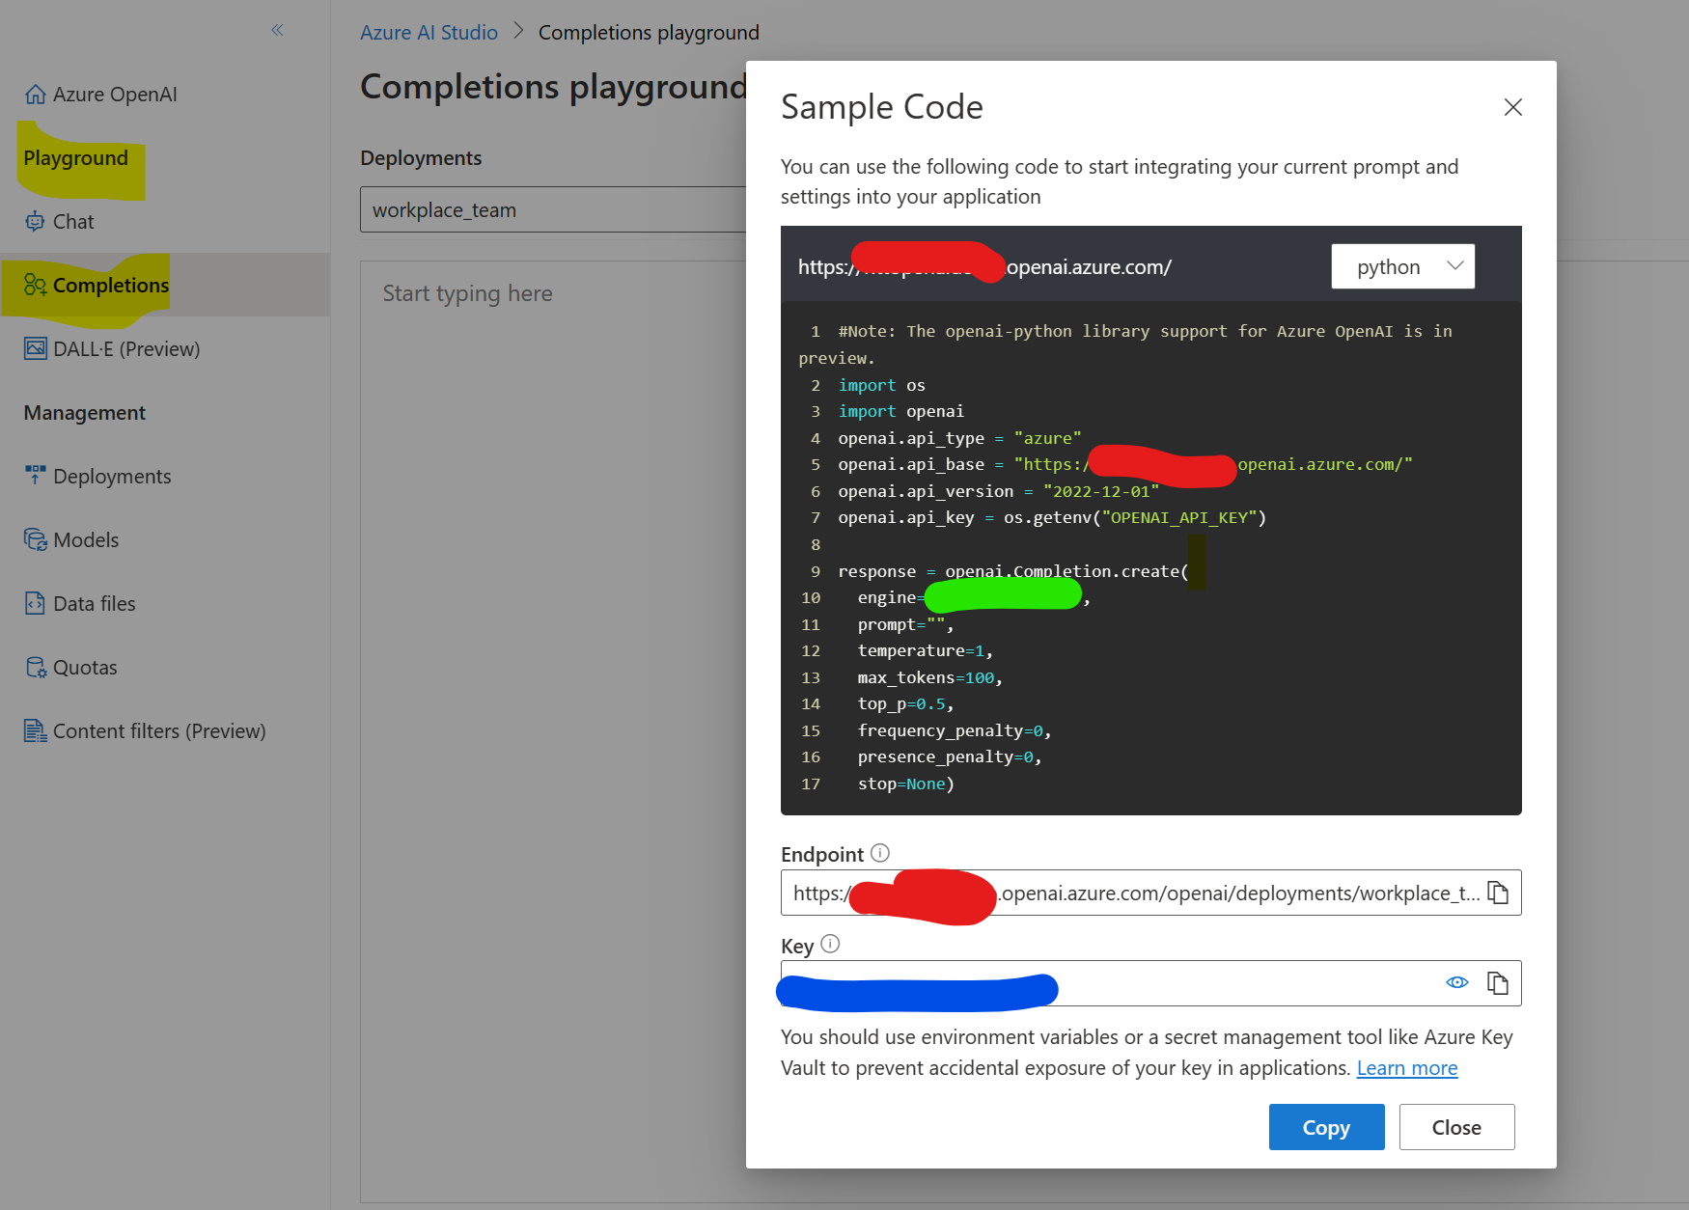Click the Chat bot icon
The width and height of the screenshot is (1689, 1210).
35,221
